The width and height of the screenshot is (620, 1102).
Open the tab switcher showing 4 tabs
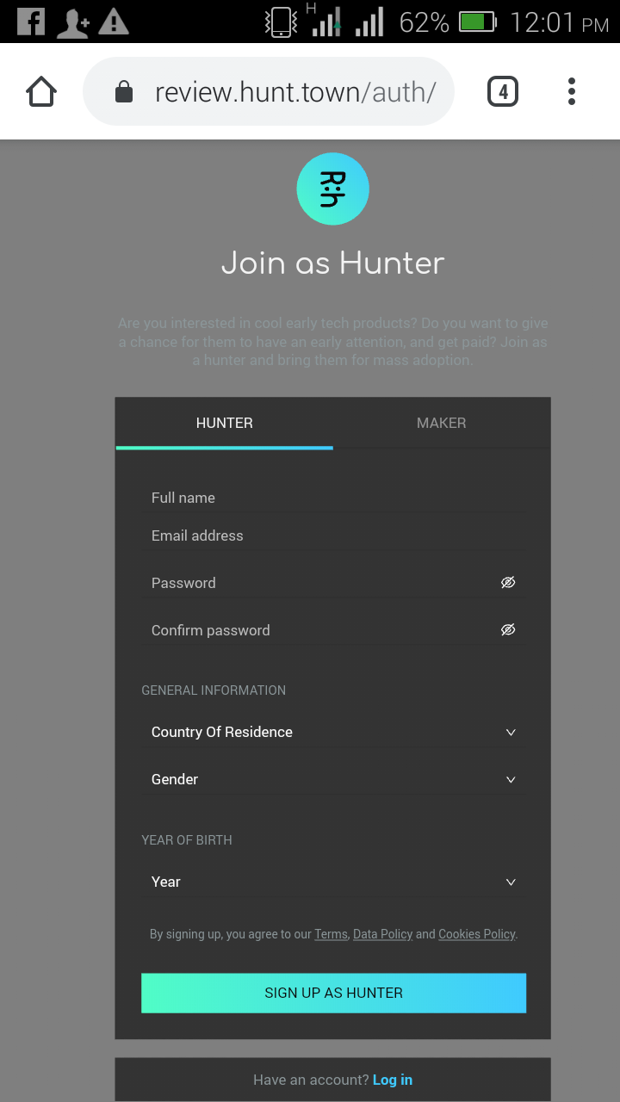coord(503,91)
